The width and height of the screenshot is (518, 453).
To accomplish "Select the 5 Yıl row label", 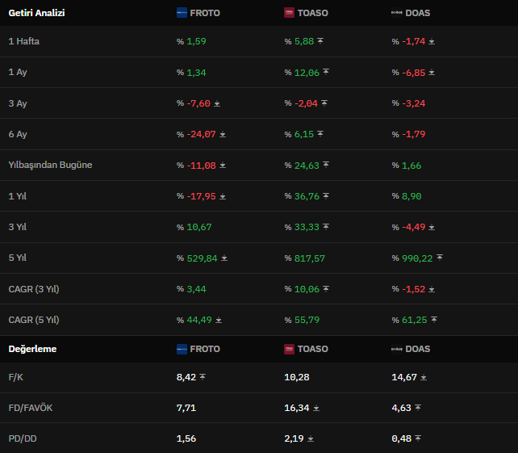I will tap(18, 258).
